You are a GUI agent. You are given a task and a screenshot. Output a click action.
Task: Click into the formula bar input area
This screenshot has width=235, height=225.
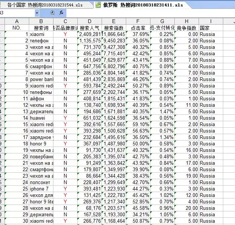(148, 13)
